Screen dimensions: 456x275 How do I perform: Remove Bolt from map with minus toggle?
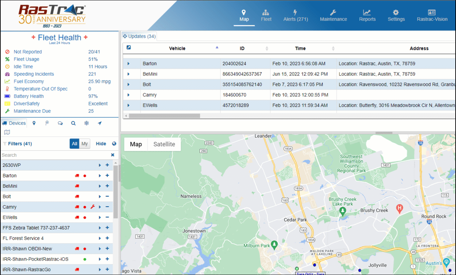coord(107,196)
